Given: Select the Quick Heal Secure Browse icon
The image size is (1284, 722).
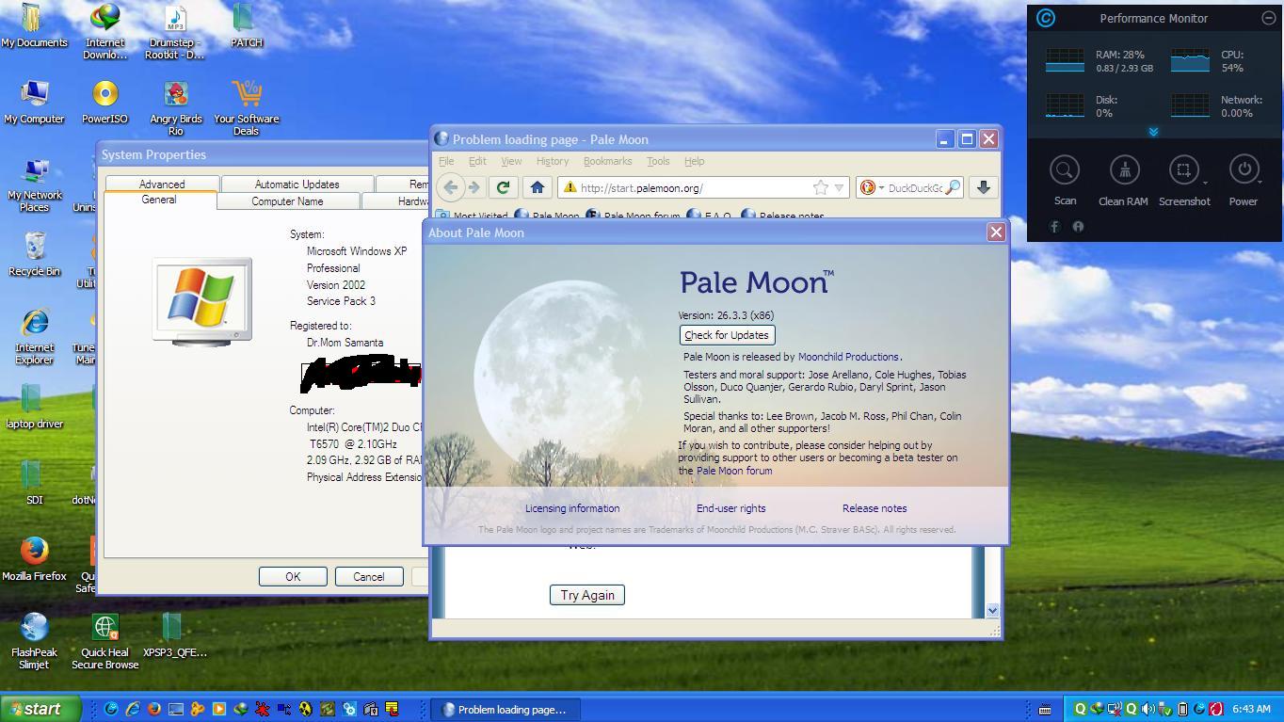Looking at the screenshot, I should (105, 641).
